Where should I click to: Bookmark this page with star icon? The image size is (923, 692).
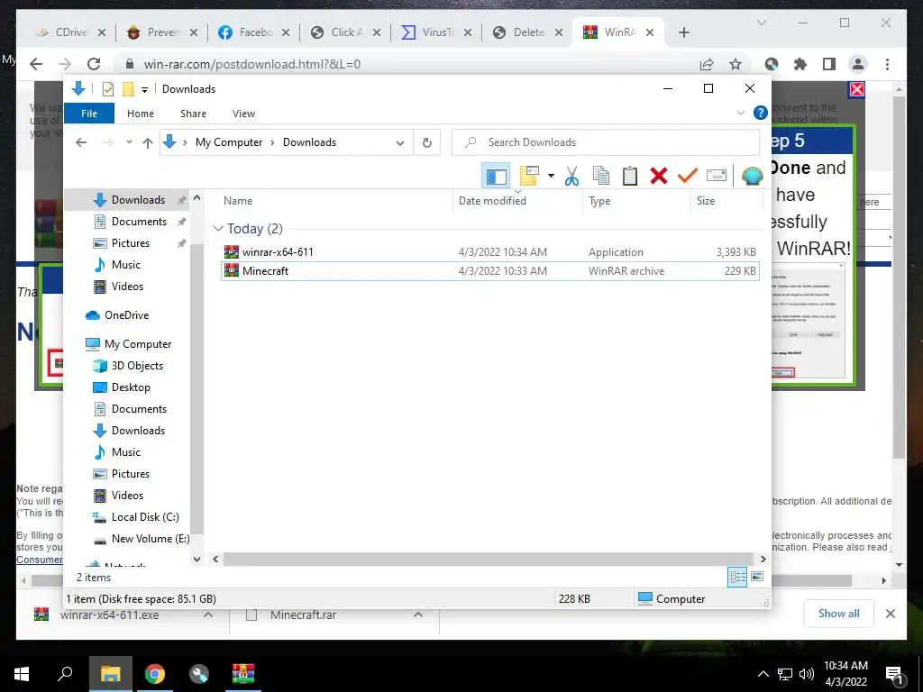(736, 64)
